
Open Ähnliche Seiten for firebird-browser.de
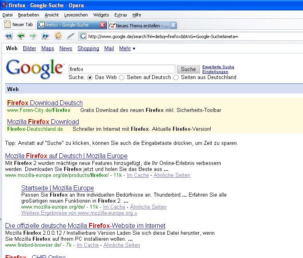(x=122, y=245)
